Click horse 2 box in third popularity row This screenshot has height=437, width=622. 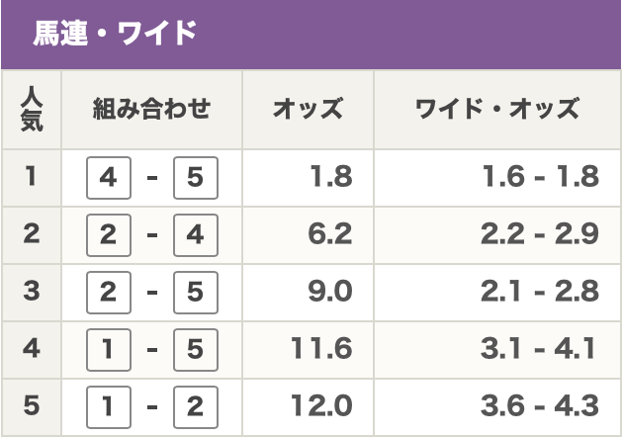tap(109, 293)
